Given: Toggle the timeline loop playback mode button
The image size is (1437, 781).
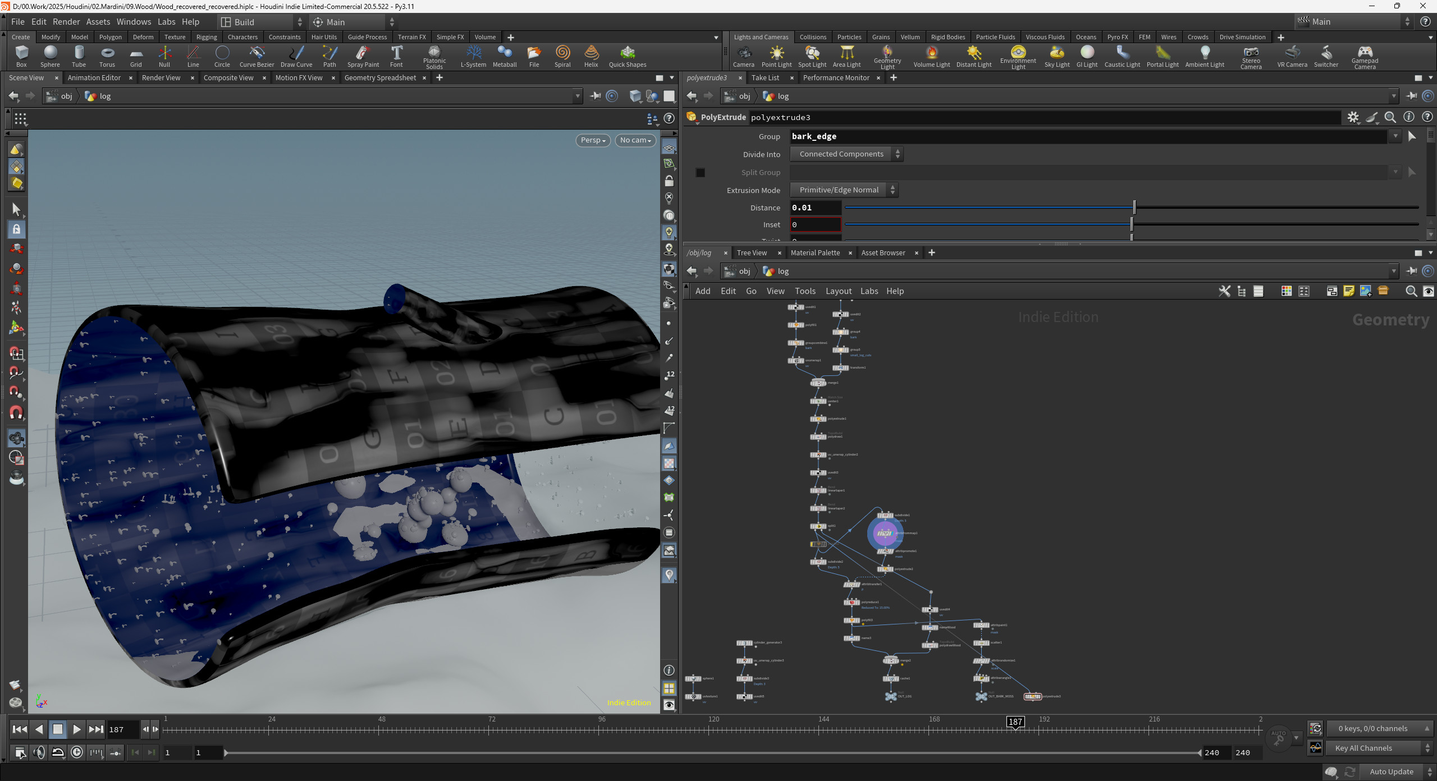Looking at the screenshot, I should point(58,752).
